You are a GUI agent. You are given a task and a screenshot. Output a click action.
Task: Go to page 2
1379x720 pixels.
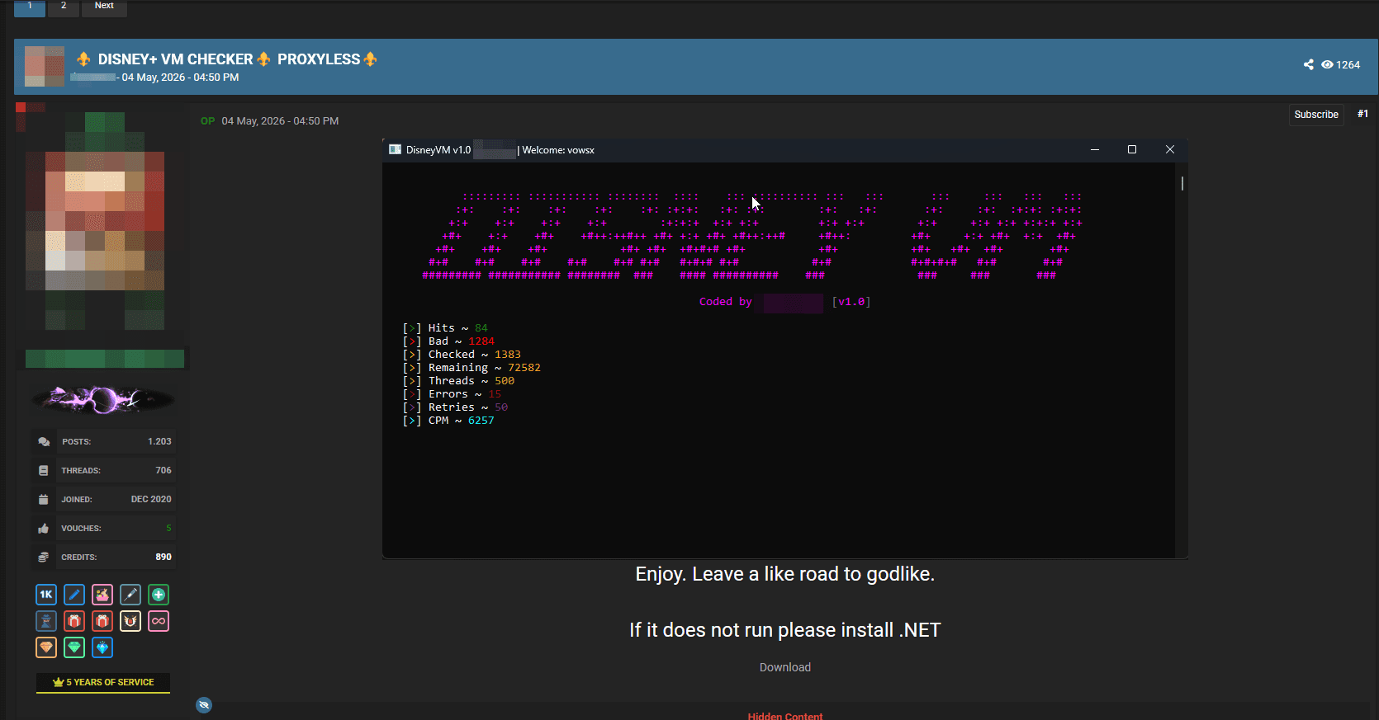[x=64, y=7]
